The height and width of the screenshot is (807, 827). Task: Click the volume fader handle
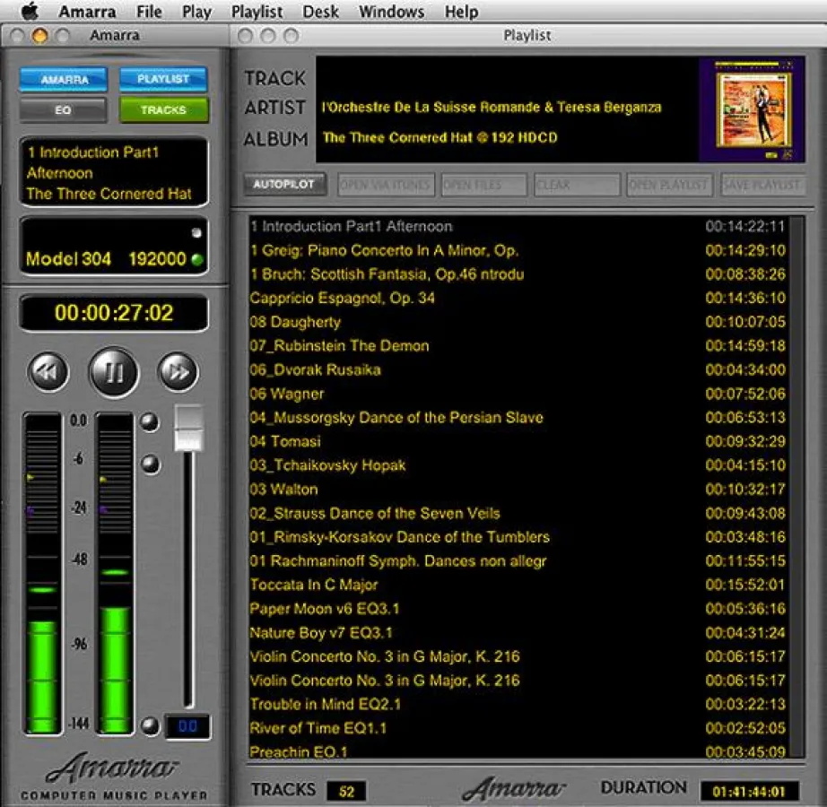[188, 429]
